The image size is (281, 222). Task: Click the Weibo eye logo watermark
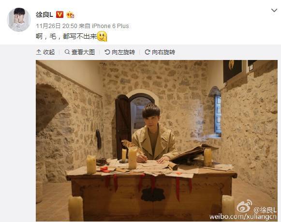pyautogui.click(x=244, y=206)
